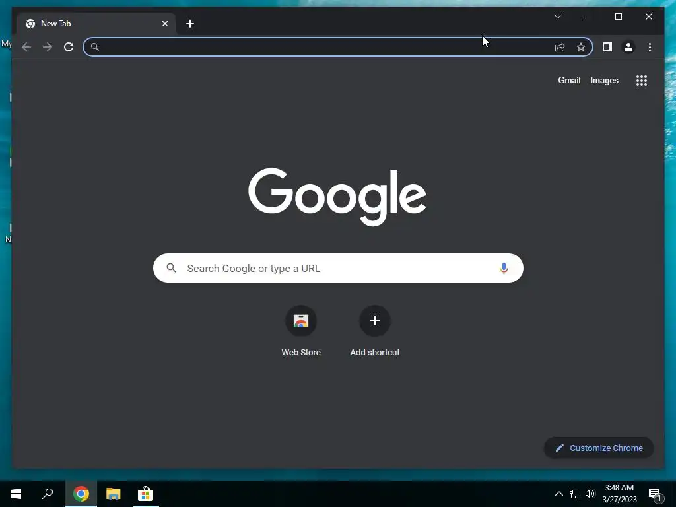Show hidden system tray icons
The image size is (676, 507).
point(558,494)
